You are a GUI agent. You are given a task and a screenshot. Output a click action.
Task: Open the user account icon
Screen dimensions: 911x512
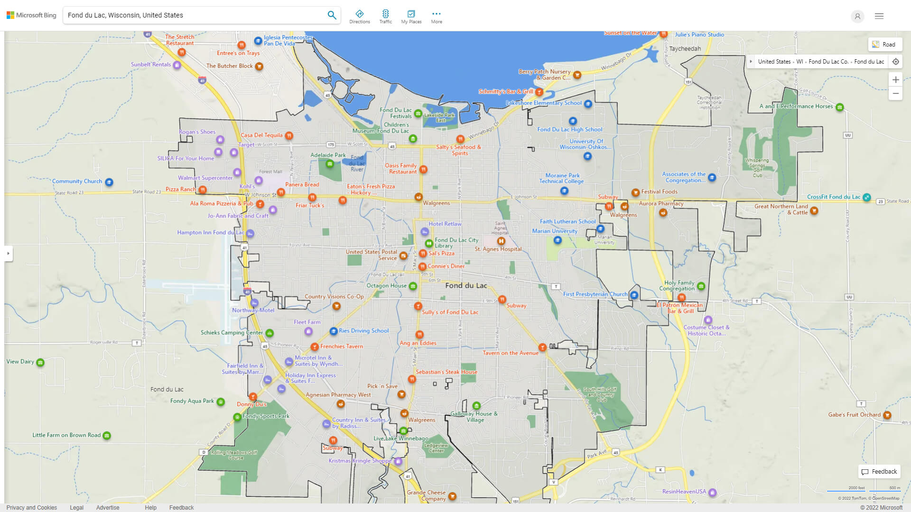[x=857, y=16]
